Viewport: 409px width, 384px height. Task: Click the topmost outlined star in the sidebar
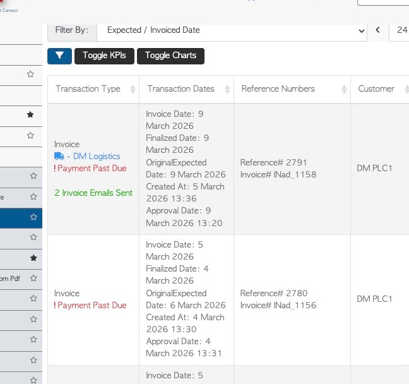pyautogui.click(x=30, y=75)
